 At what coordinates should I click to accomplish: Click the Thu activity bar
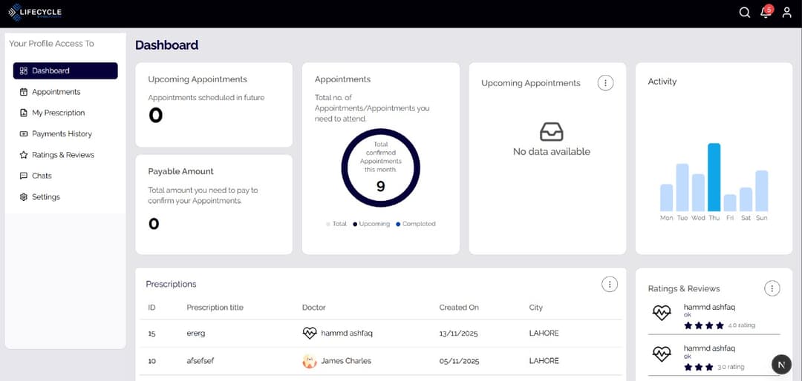click(714, 177)
